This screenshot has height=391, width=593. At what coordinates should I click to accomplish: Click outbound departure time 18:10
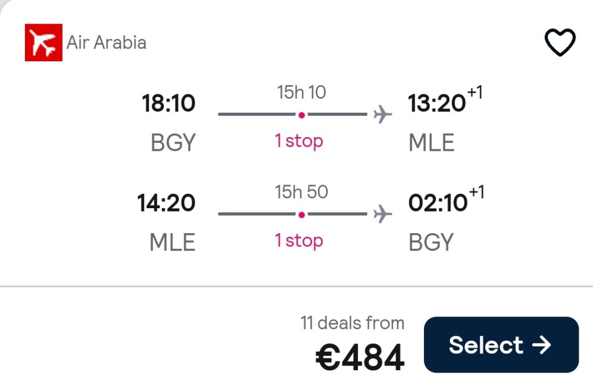(x=169, y=103)
